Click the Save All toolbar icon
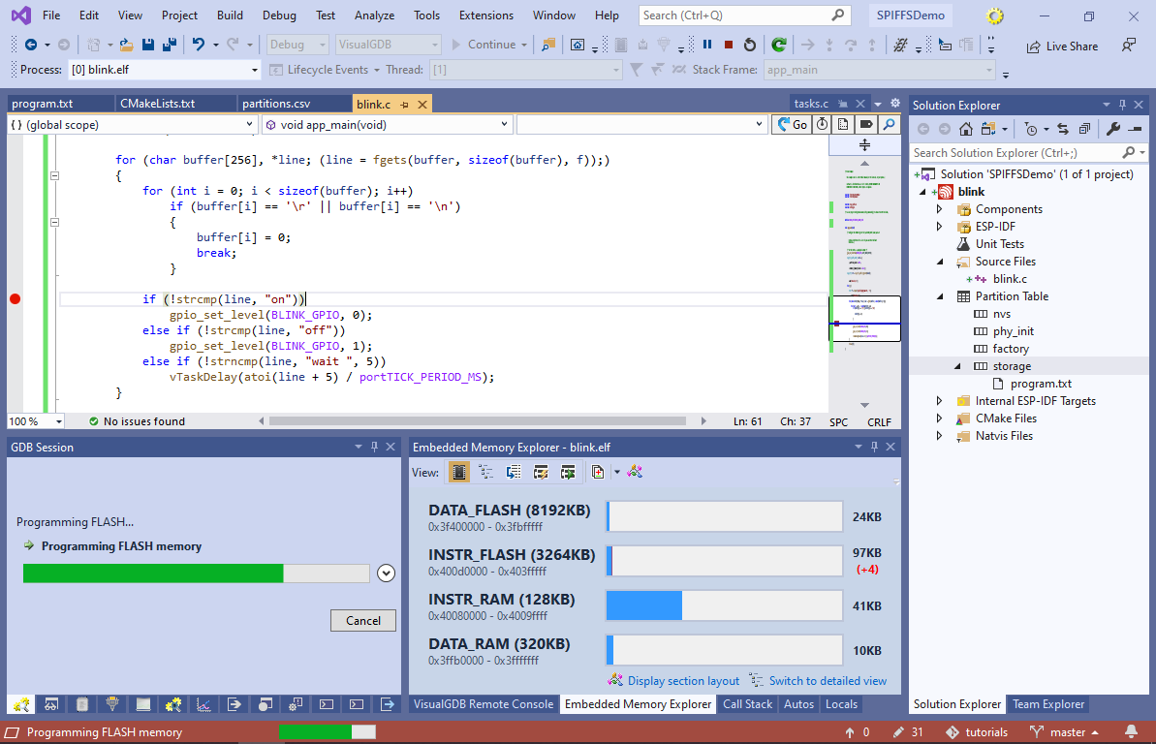1156x744 pixels. click(169, 45)
